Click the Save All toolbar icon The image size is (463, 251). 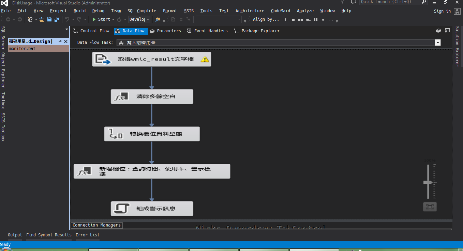tap(57, 19)
